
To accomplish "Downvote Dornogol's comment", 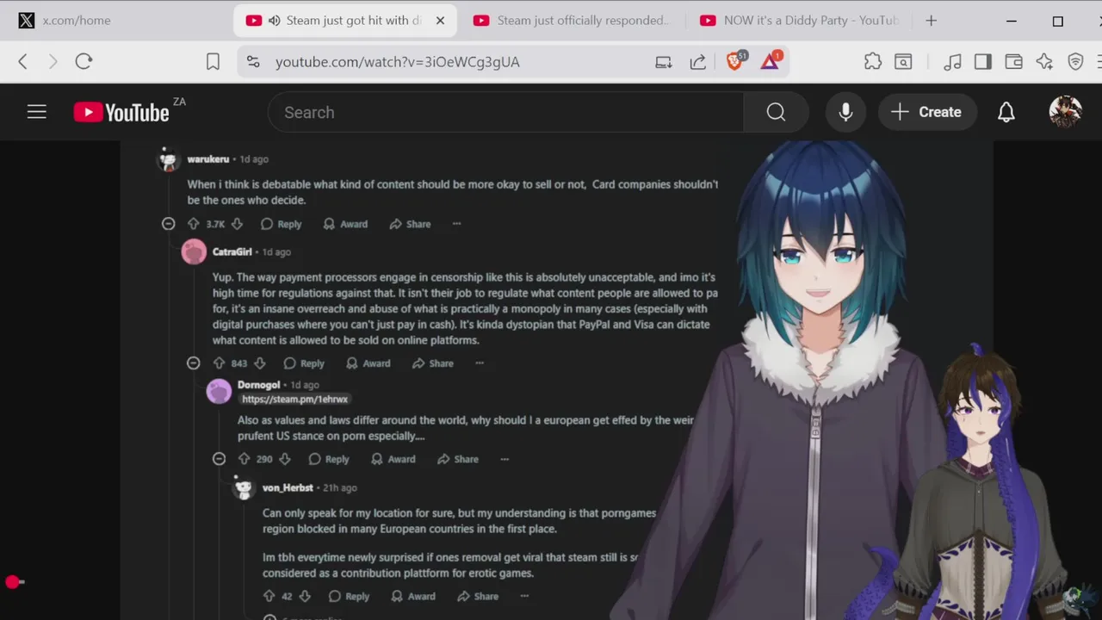I will click(x=285, y=459).
